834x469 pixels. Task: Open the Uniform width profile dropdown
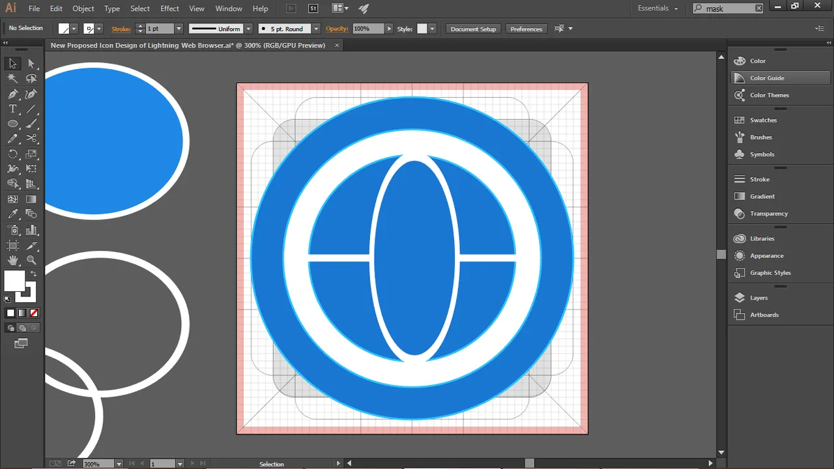(x=248, y=29)
